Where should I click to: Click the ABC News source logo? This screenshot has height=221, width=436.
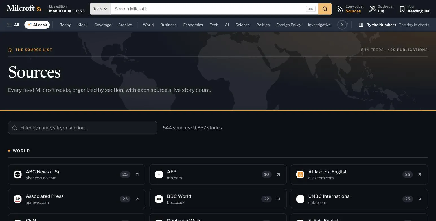(x=18, y=174)
